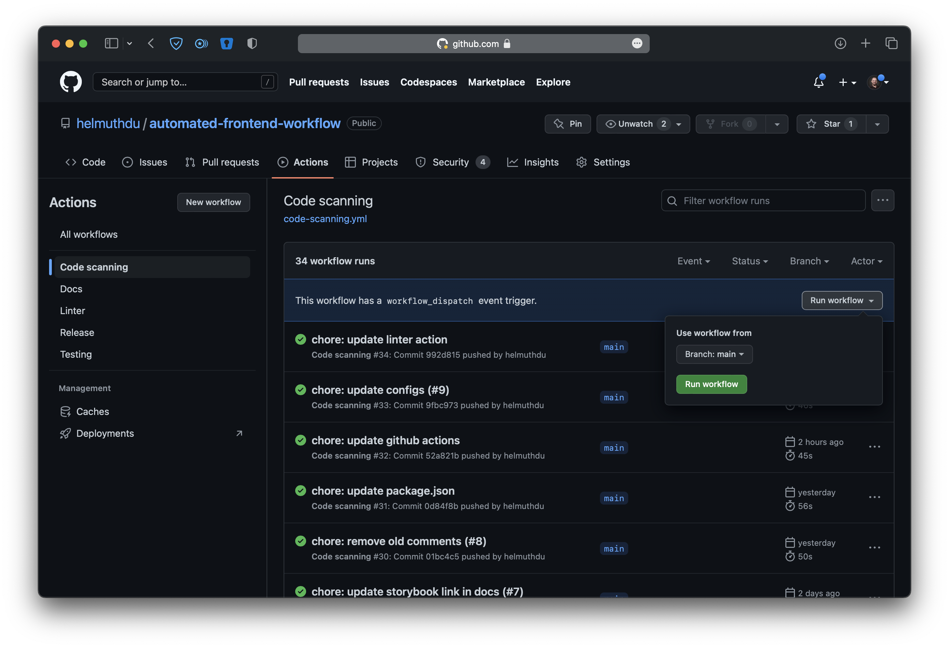Switch to the Security tab
Image resolution: width=949 pixels, height=648 pixels.
click(450, 163)
